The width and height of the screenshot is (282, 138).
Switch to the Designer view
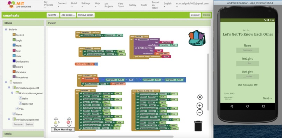[195, 15]
